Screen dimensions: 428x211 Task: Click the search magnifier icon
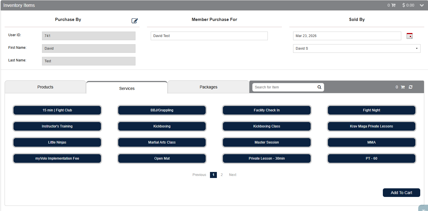pos(319,87)
